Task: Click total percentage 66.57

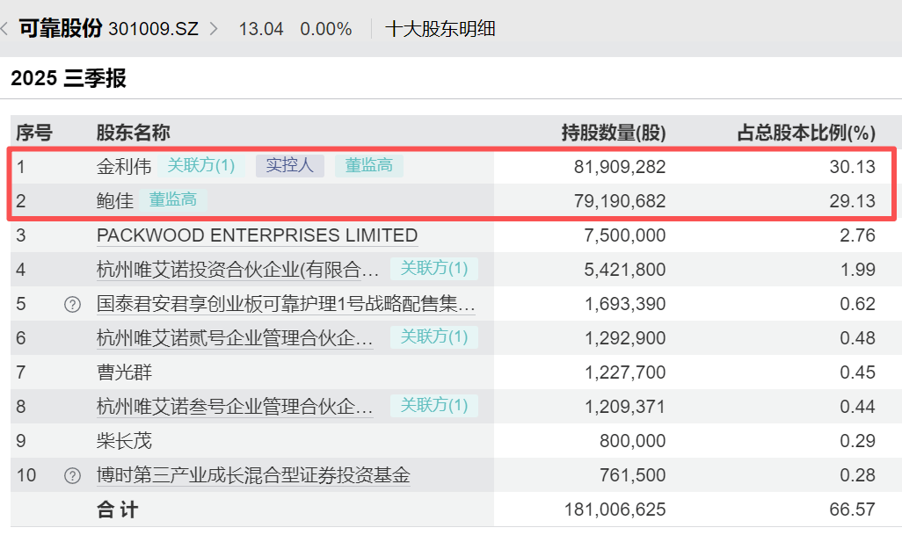Action: [x=853, y=510]
